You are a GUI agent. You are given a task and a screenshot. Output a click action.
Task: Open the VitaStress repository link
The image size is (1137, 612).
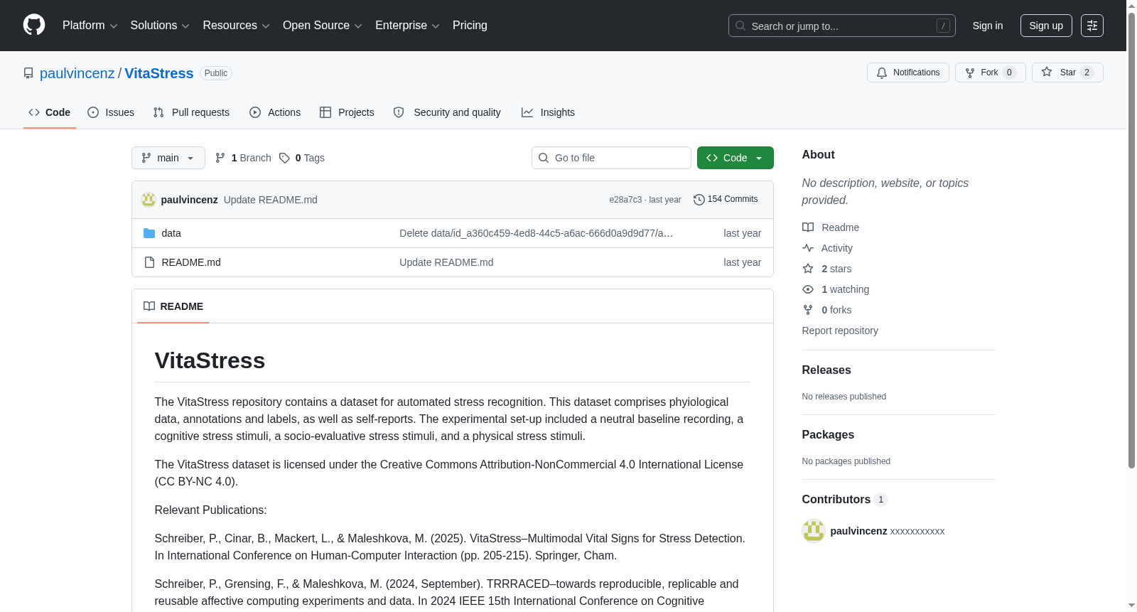tap(159, 73)
